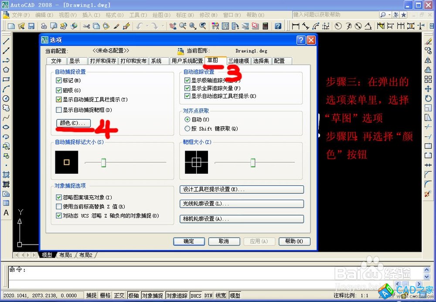436x302 pixels.
Task: Open the 文件(F) menu
Action: click(20, 15)
